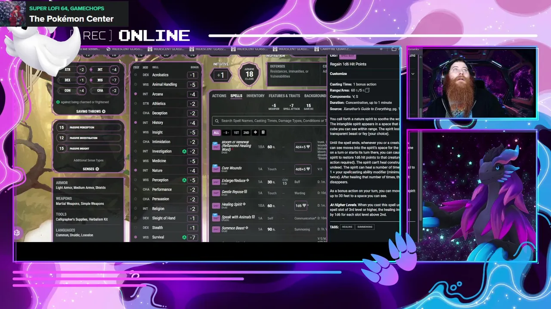Toggle Insight proficiency dot
The height and width of the screenshot is (309, 551).
coord(136,132)
